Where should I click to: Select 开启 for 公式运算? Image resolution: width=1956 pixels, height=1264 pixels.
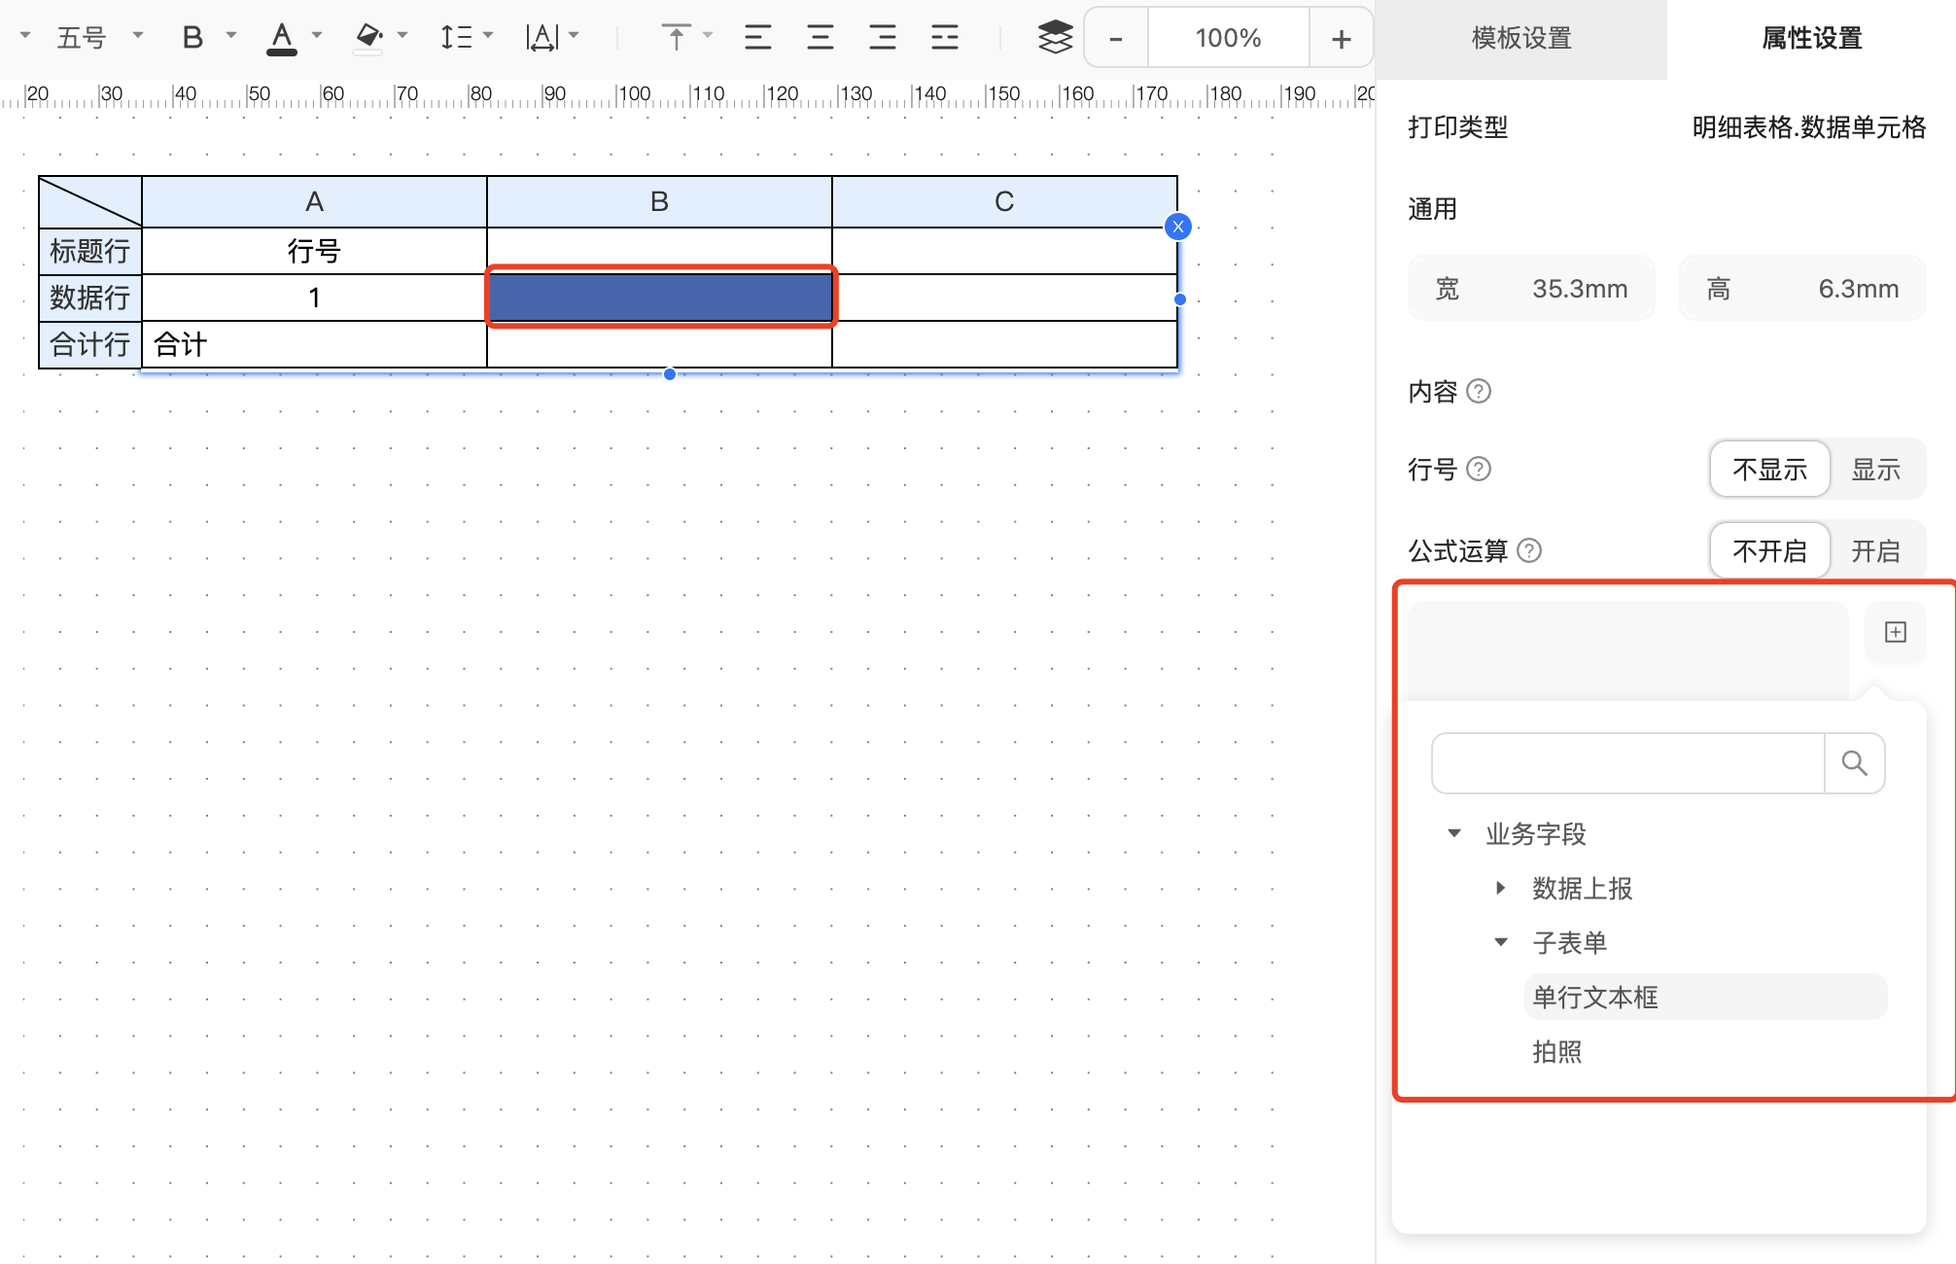(x=1876, y=550)
